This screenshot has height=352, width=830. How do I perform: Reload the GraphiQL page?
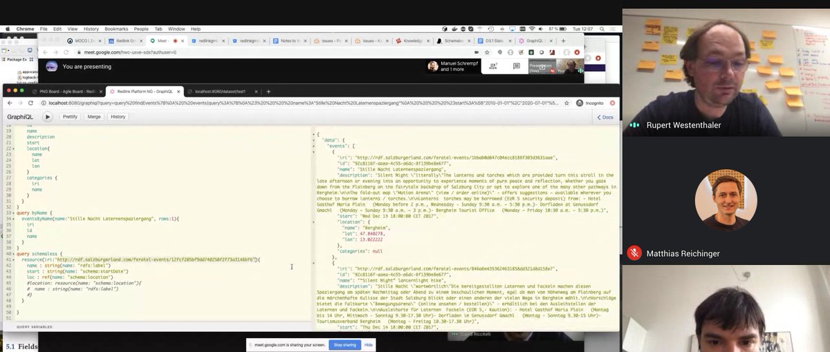30,103
